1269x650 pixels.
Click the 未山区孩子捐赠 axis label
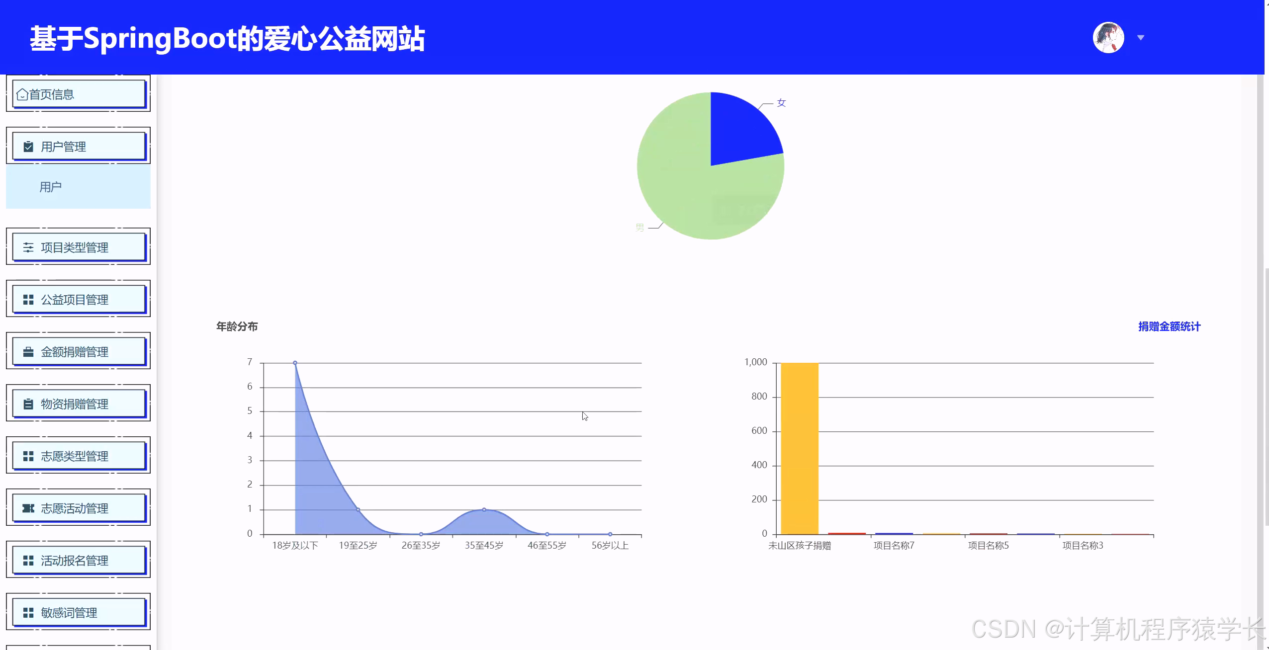(800, 546)
